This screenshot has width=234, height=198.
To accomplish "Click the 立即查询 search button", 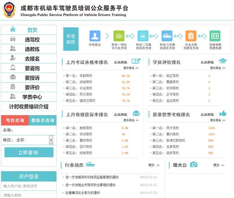I will click(x=29, y=152).
